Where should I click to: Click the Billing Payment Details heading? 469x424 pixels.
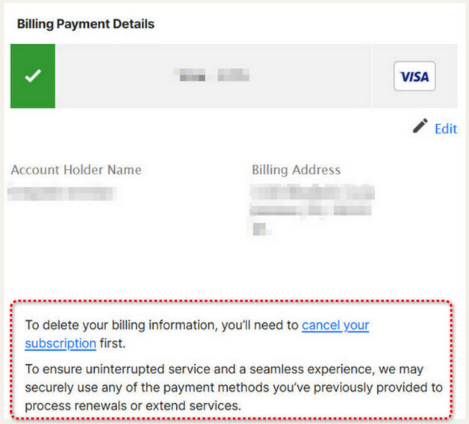[86, 24]
